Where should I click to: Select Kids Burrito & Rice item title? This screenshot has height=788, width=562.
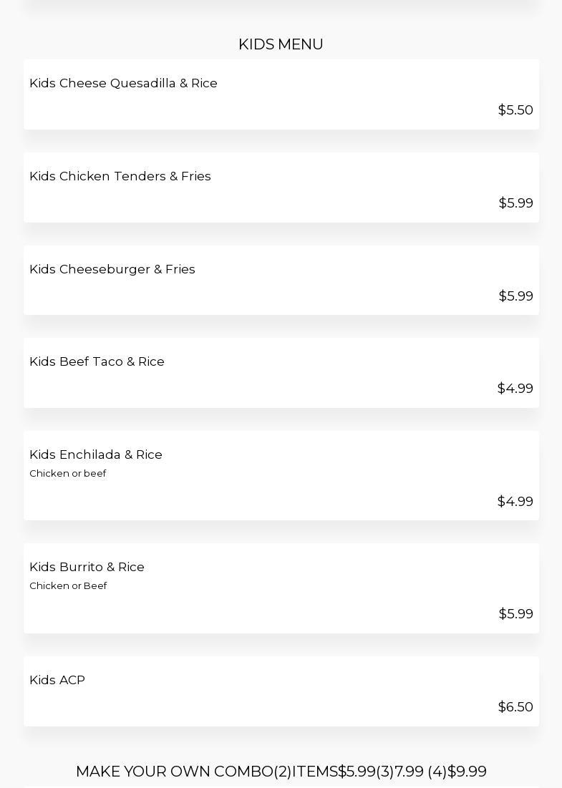pyautogui.click(x=87, y=567)
